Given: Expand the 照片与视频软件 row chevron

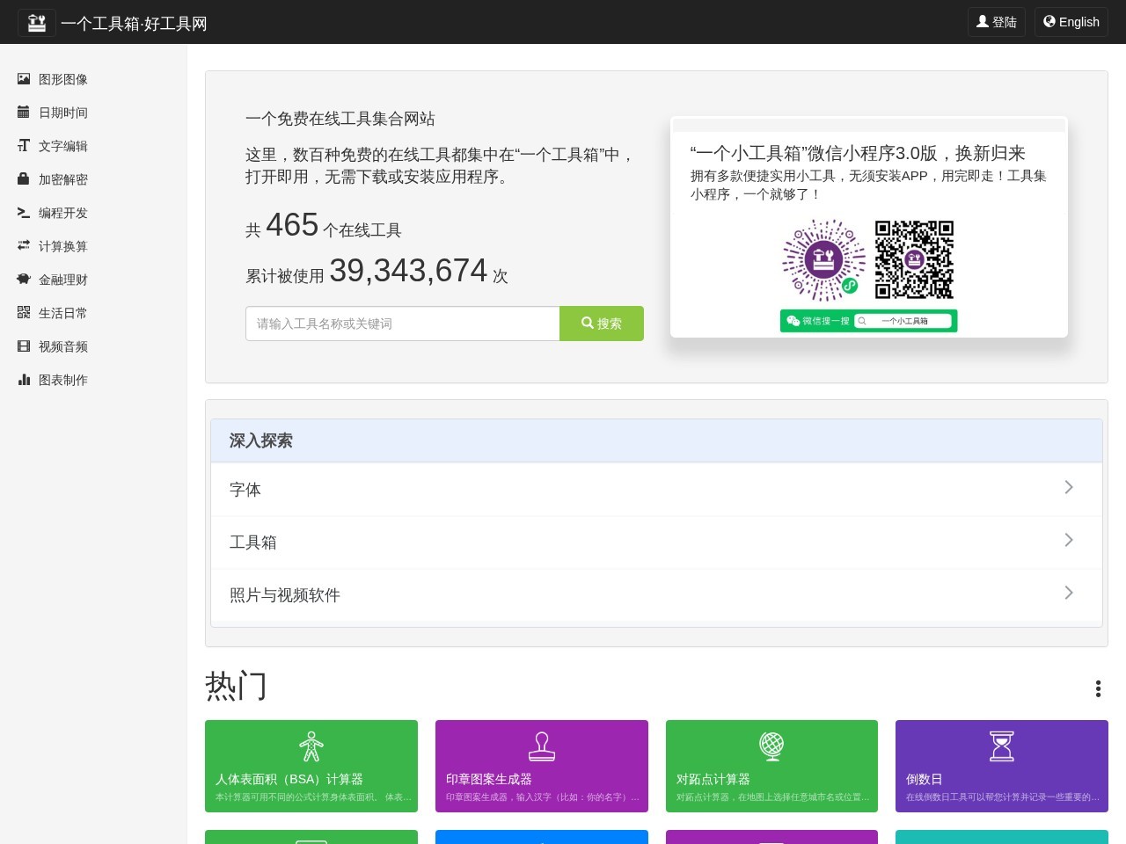Looking at the screenshot, I should point(1069,593).
